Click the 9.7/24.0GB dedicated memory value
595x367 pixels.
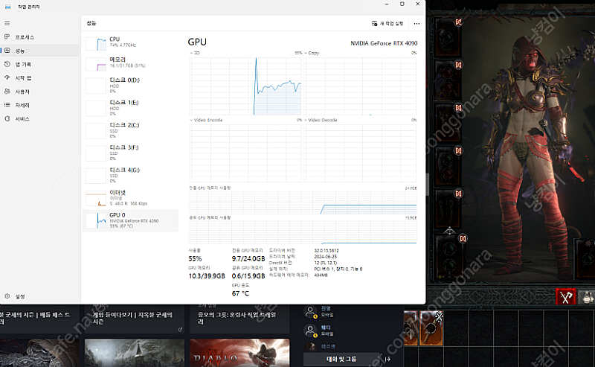click(248, 259)
